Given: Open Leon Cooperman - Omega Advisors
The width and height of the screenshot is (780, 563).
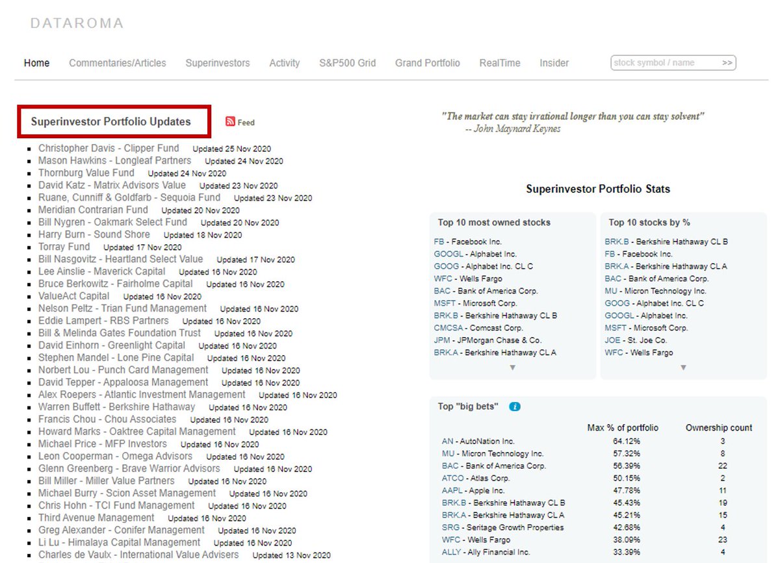Looking at the screenshot, I should tap(116, 457).
